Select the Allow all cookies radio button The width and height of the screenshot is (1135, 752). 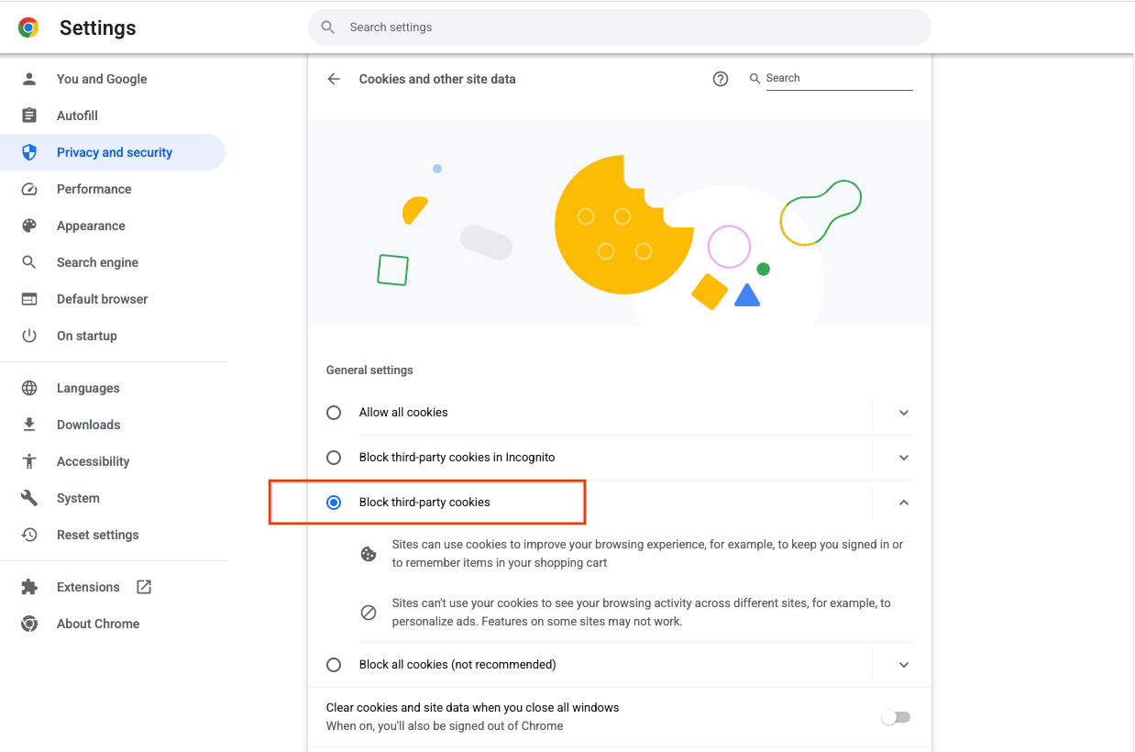point(334,413)
